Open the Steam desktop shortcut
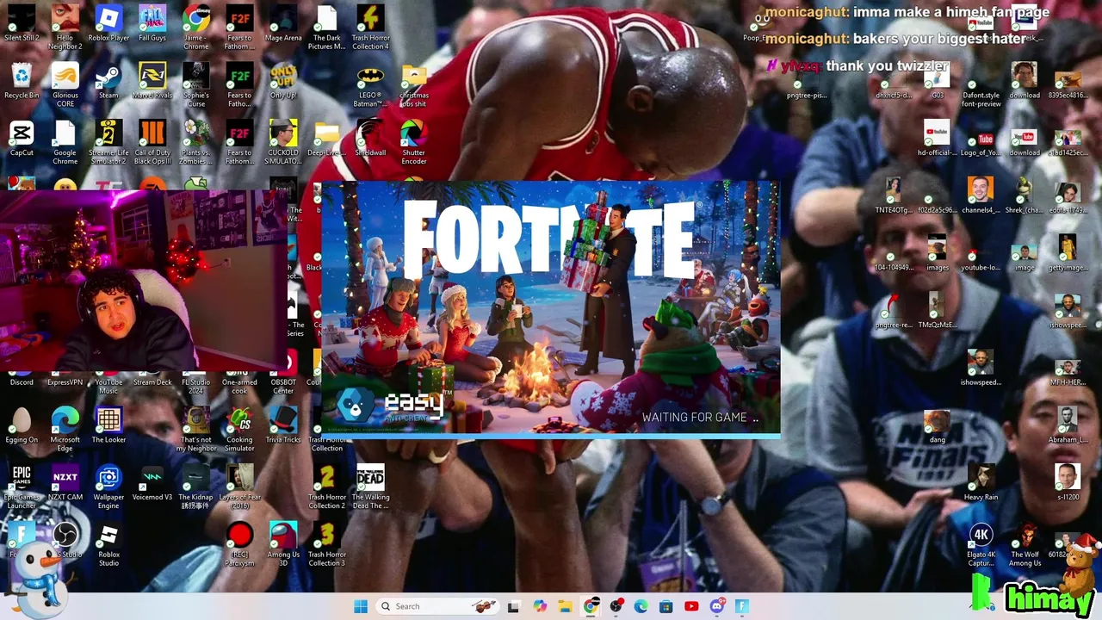The height and width of the screenshot is (620, 1102). pyautogui.click(x=108, y=82)
